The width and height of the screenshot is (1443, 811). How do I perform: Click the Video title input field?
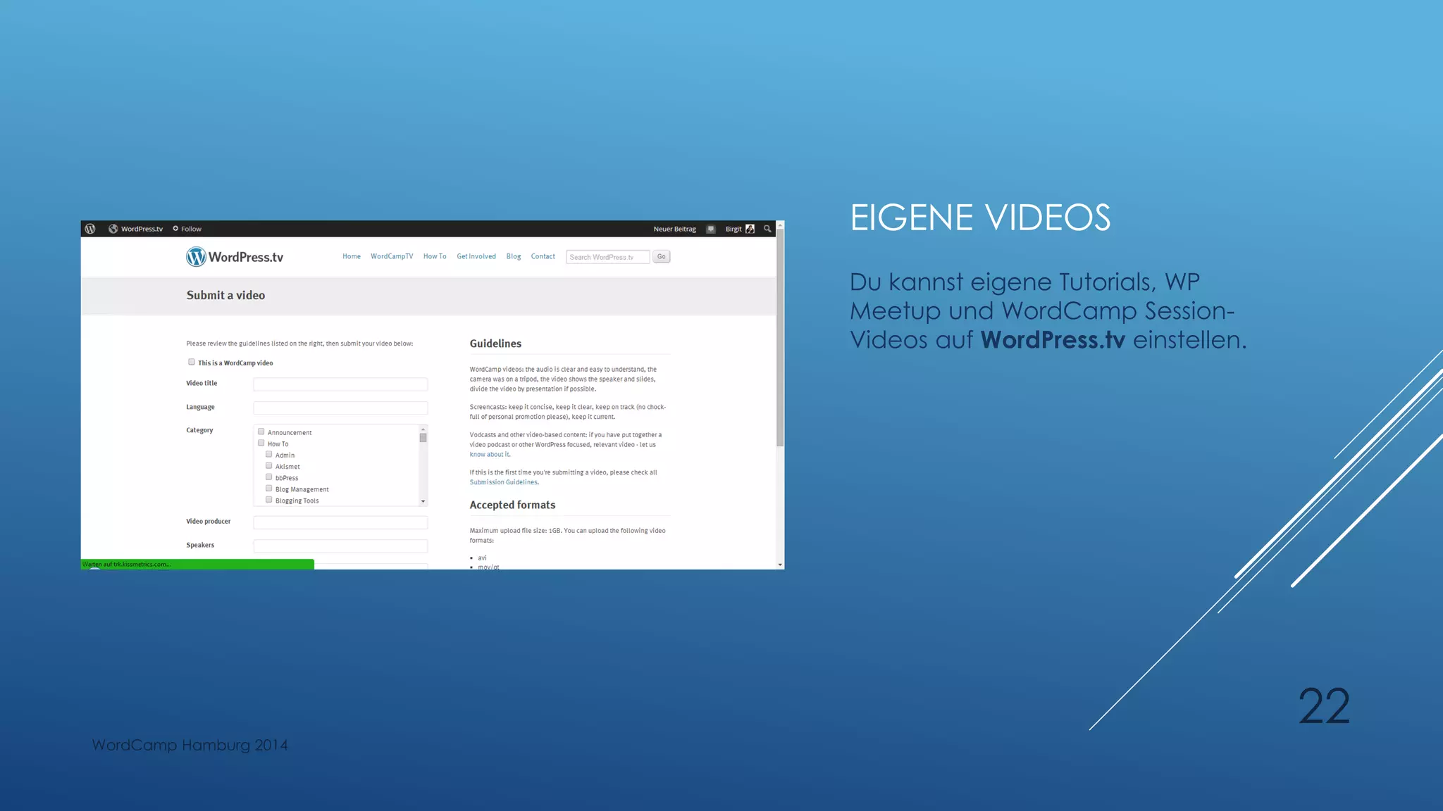[340, 384]
